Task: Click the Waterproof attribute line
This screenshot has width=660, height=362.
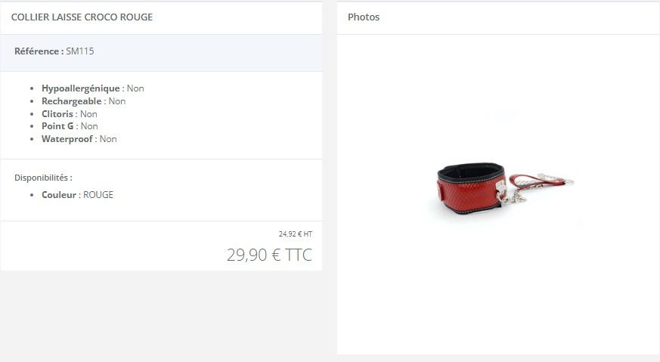Action: coord(79,139)
